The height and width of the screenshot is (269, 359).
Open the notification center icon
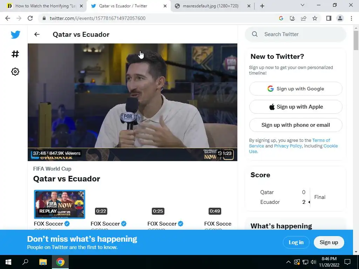tap(347, 262)
